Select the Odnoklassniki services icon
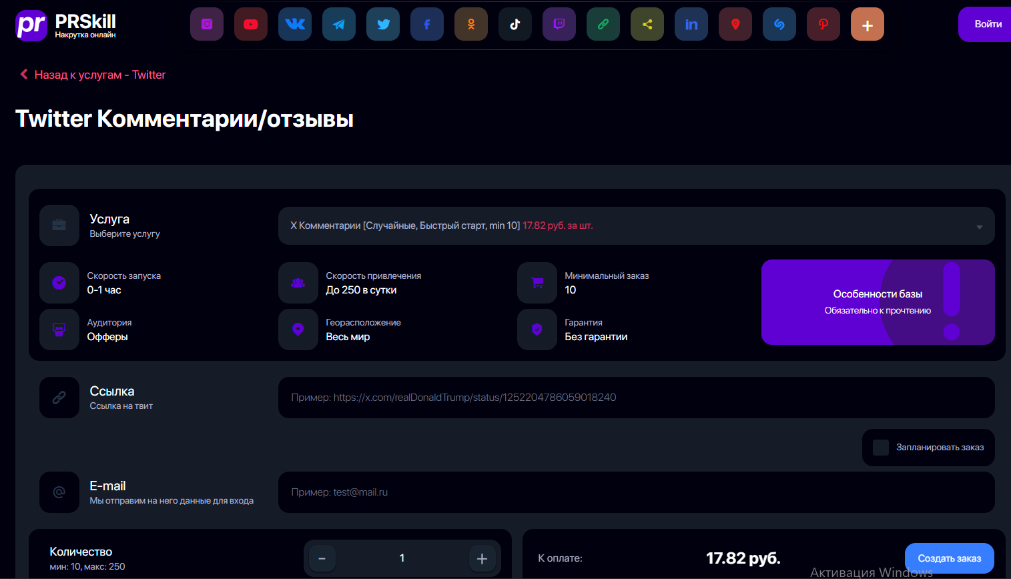 pos(471,24)
